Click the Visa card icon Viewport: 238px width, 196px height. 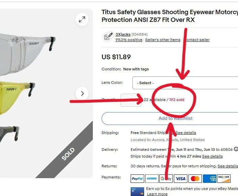pos(181,178)
